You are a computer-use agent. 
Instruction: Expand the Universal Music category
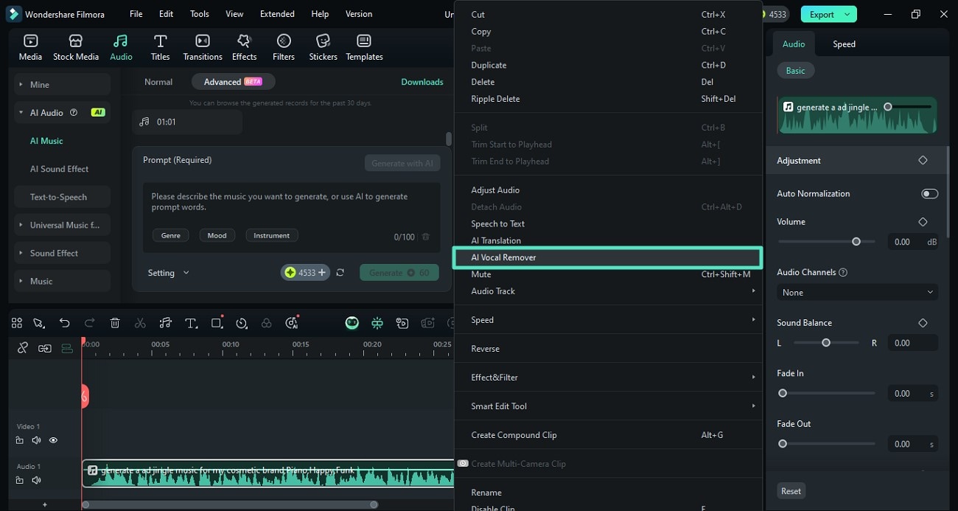62,225
